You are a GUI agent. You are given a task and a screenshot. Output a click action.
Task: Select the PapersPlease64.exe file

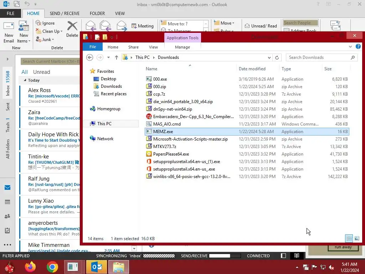(x=247, y=154)
